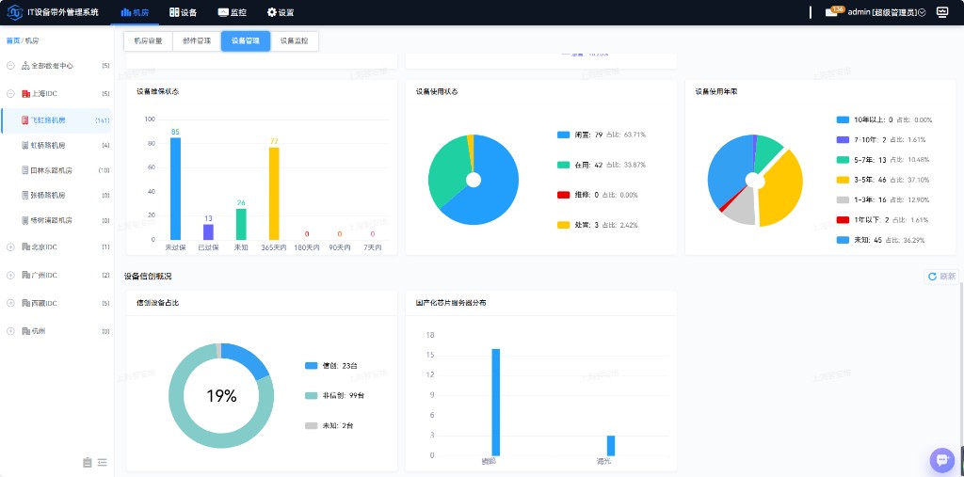Click the 已过保 bar showing 13
The image size is (964, 477).
208,232
